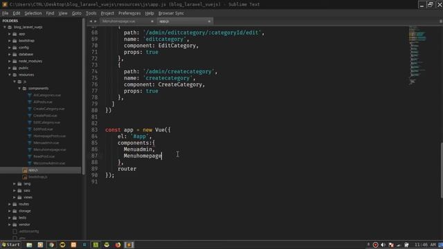Collapse the js folder arrow
The width and height of the screenshot is (443, 249).
pos(15,82)
